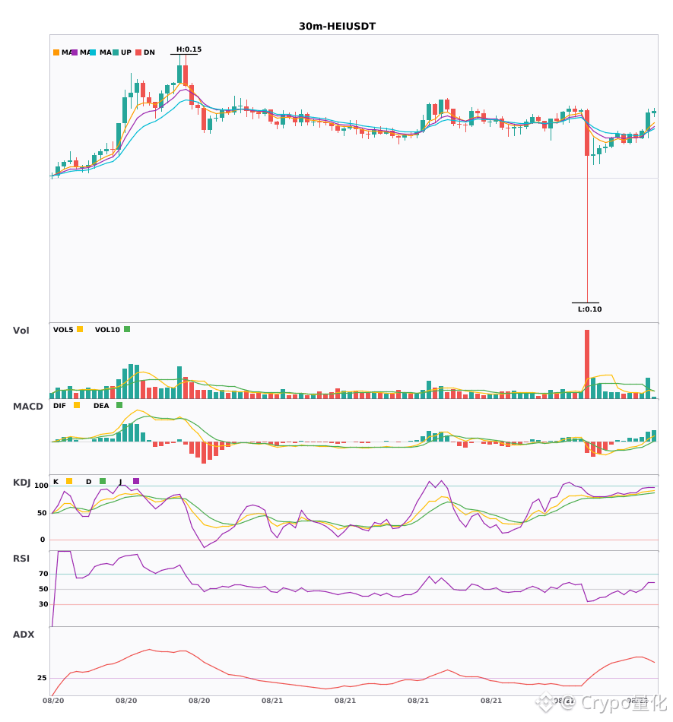Click the 0 value on KDJ axis
Image resolution: width=673 pixels, height=722 pixels.
pyautogui.click(x=43, y=540)
